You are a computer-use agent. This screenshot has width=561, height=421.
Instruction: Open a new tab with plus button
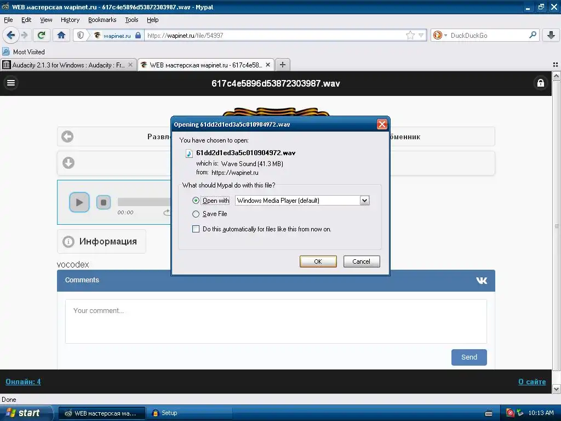[x=283, y=65]
